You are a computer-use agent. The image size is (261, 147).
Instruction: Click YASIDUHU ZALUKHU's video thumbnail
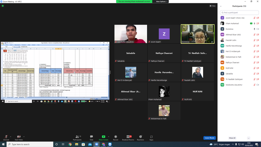click(x=130, y=34)
